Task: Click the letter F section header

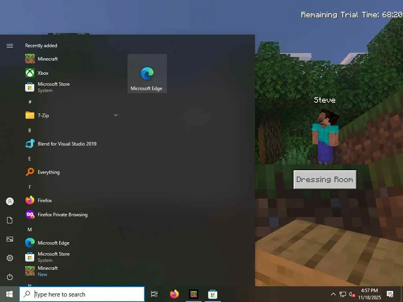Action: tap(30, 187)
